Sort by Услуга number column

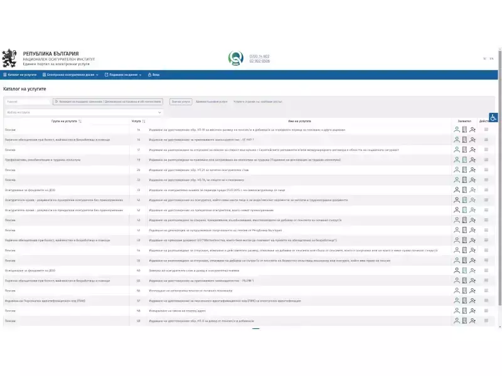(x=144, y=121)
